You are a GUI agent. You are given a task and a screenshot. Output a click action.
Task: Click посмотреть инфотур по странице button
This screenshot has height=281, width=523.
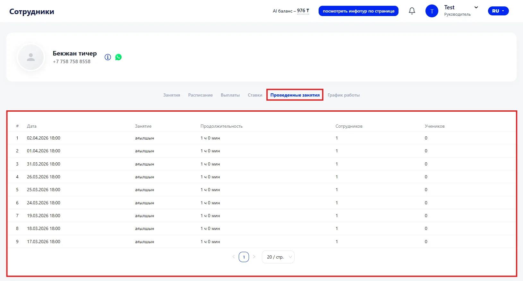358,11
